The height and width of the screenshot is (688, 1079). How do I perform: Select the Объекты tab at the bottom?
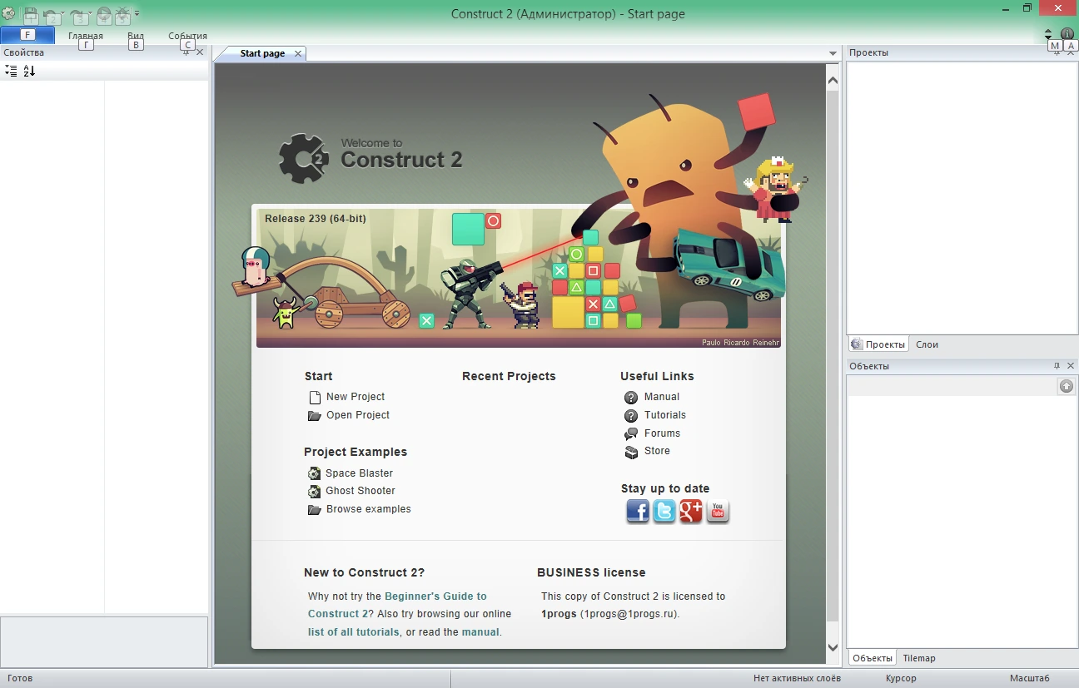[x=872, y=658]
